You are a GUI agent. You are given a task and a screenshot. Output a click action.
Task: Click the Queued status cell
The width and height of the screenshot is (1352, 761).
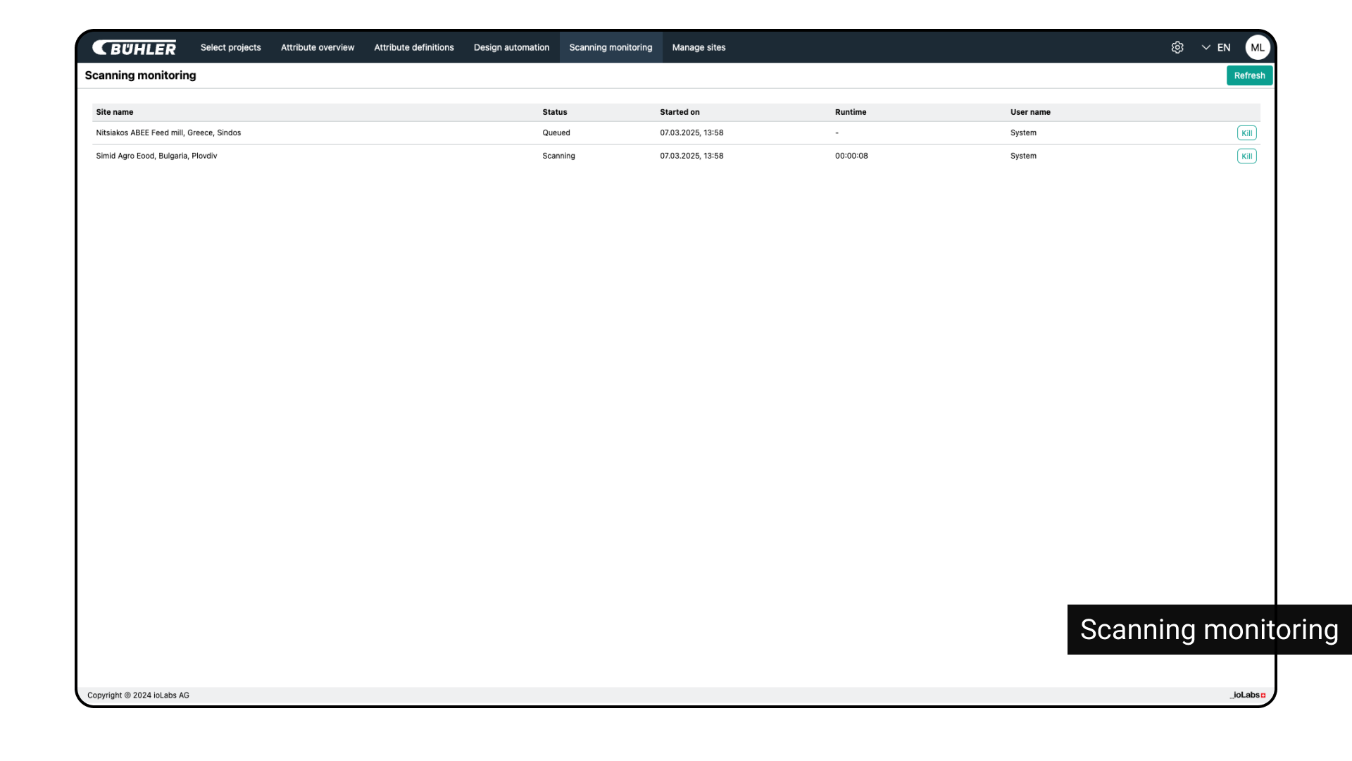coord(556,132)
